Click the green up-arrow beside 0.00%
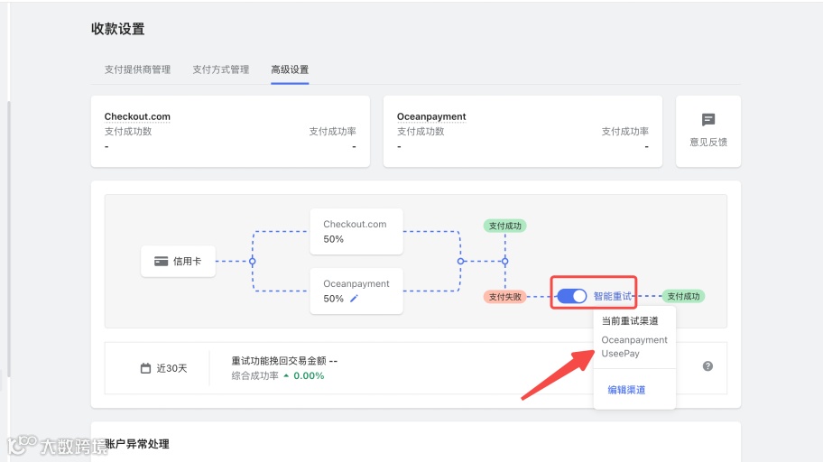Image resolution: width=823 pixels, height=462 pixels. [286, 375]
